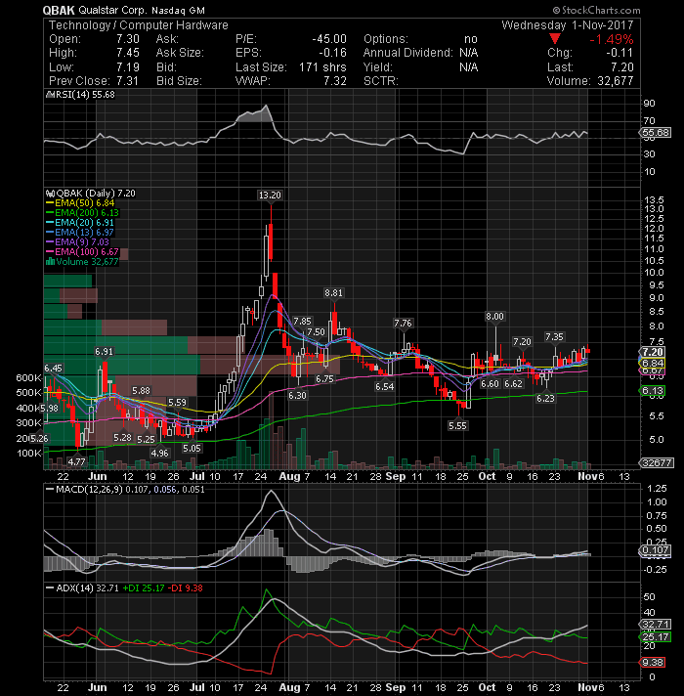Image resolution: width=684 pixels, height=696 pixels.
Task: Click the 6.13 green tag on price axis
Action: click(x=652, y=391)
